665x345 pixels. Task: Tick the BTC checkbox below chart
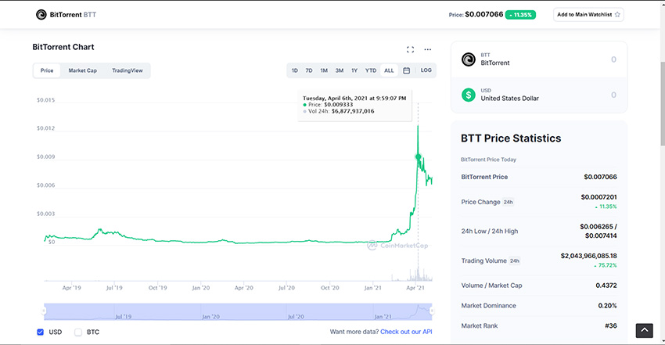point(78,332)
